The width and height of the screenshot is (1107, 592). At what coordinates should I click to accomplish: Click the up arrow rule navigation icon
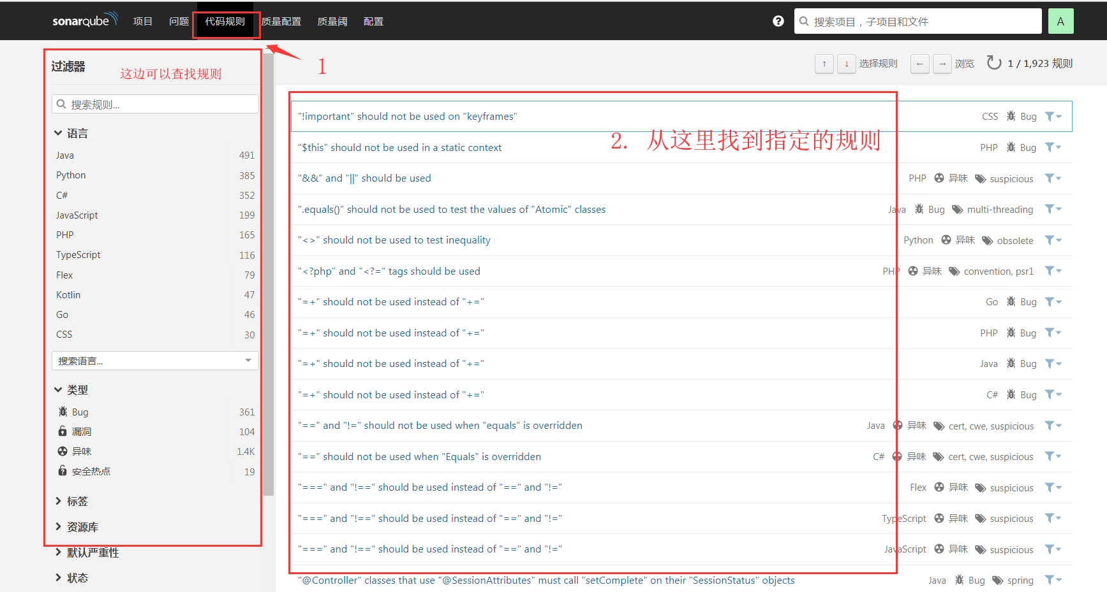(x=824, y=64)
